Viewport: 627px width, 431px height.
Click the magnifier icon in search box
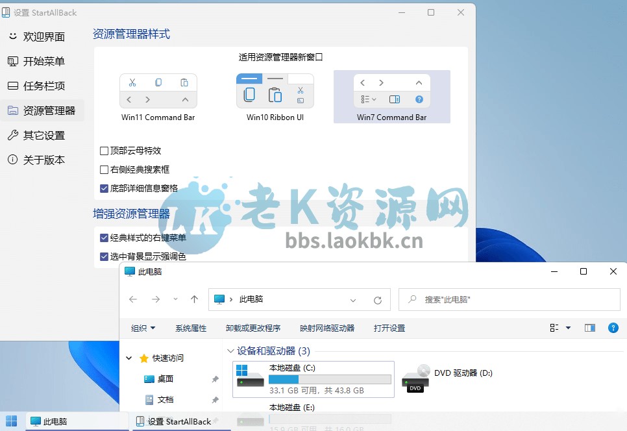[x=412, y=299]
